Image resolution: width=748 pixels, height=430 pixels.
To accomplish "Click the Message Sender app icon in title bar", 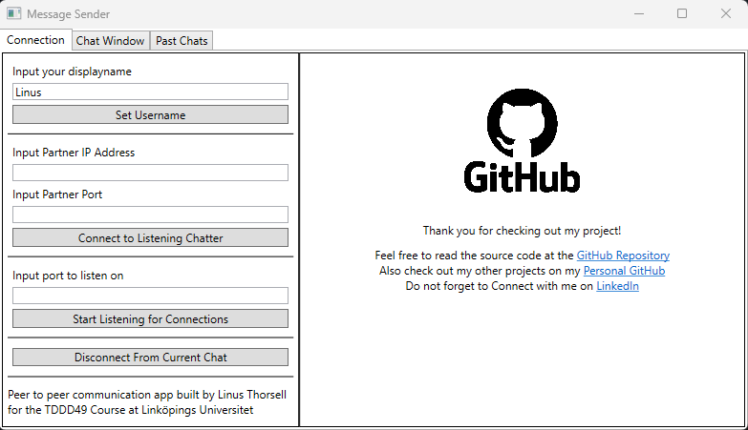I will 13,13.
